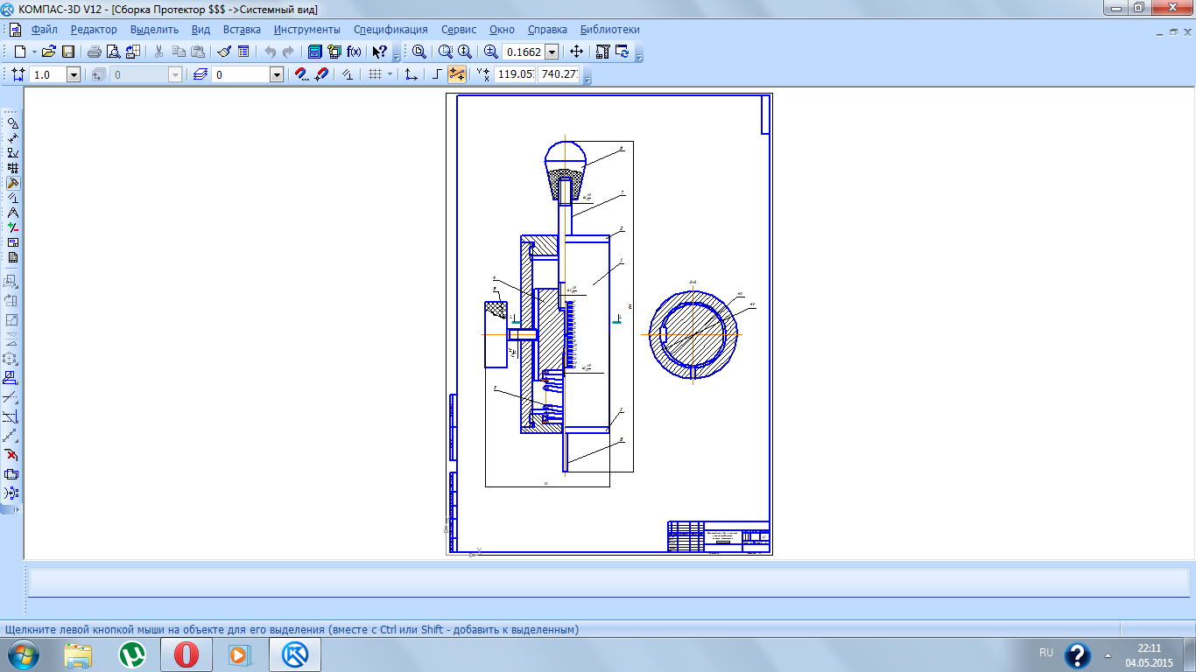Open the Выделить menu
The width and height of the screenshot is (1196, 672).
154,30
